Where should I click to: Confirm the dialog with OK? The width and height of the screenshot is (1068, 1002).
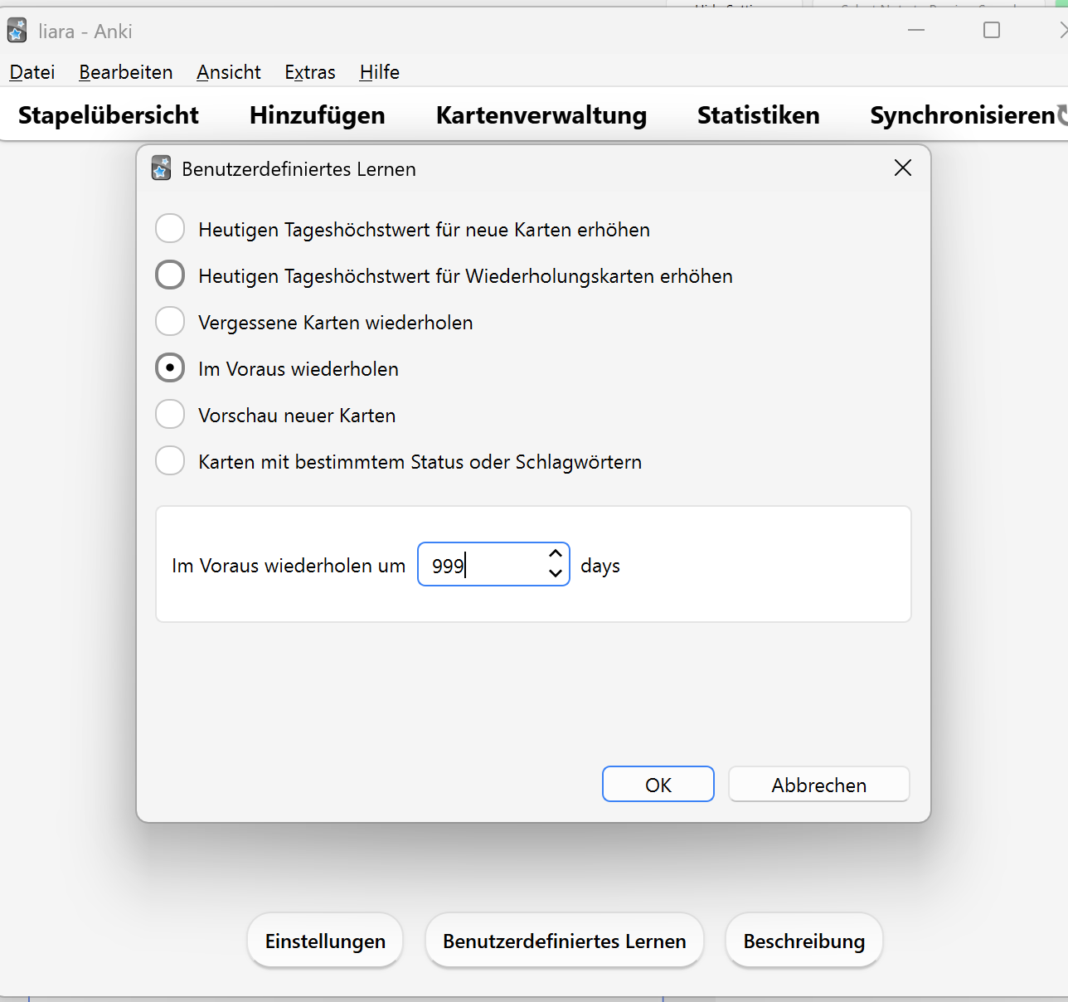pyautogui.click(x=658, y=784)
